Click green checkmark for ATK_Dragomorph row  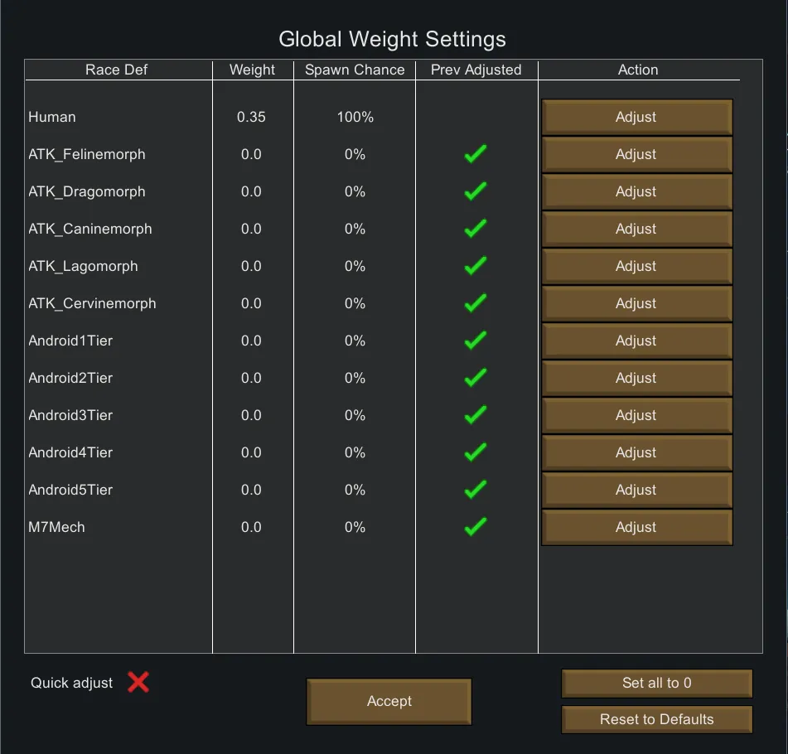tap(476, 191)
